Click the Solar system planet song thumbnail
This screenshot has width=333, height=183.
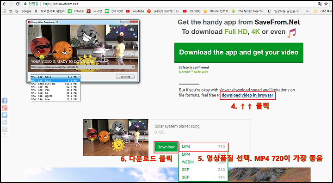pos(116,137)
